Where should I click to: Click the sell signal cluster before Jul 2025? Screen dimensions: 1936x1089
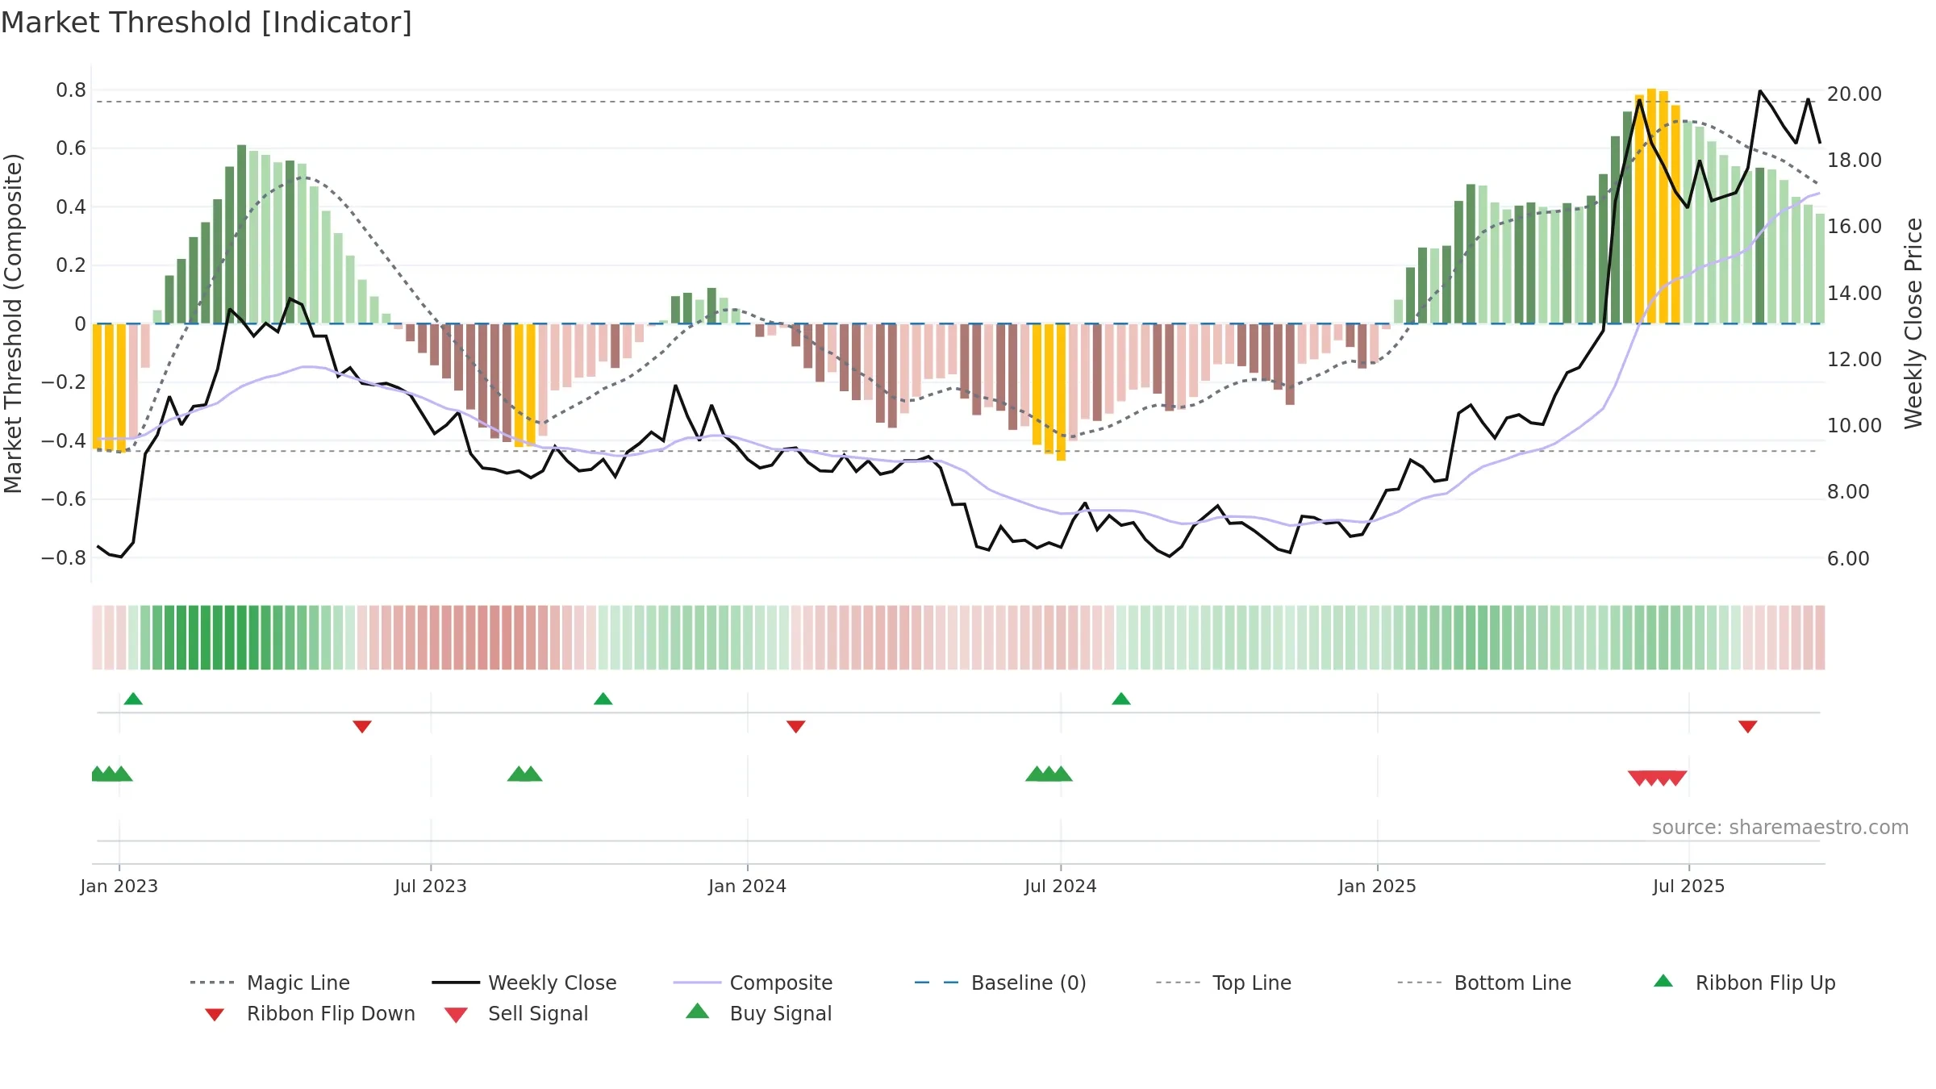pos(1658,778)
